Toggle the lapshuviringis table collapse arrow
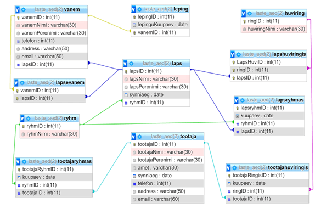Screen dimensions: 332x220 click(233, 54)
